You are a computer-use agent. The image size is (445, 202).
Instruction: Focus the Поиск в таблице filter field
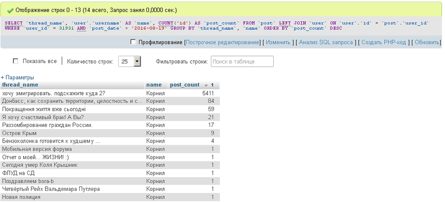click(242, 61)
